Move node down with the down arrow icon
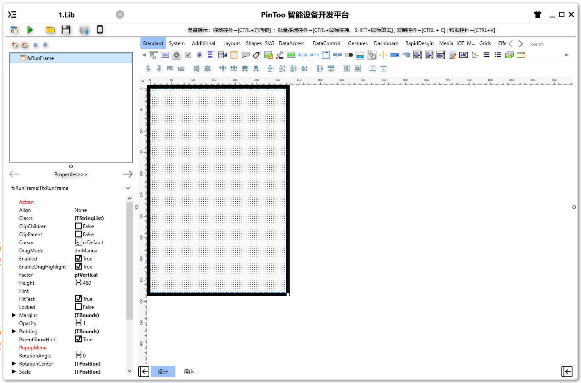Viewport: 581px width, 383px height. pos(45,45)
